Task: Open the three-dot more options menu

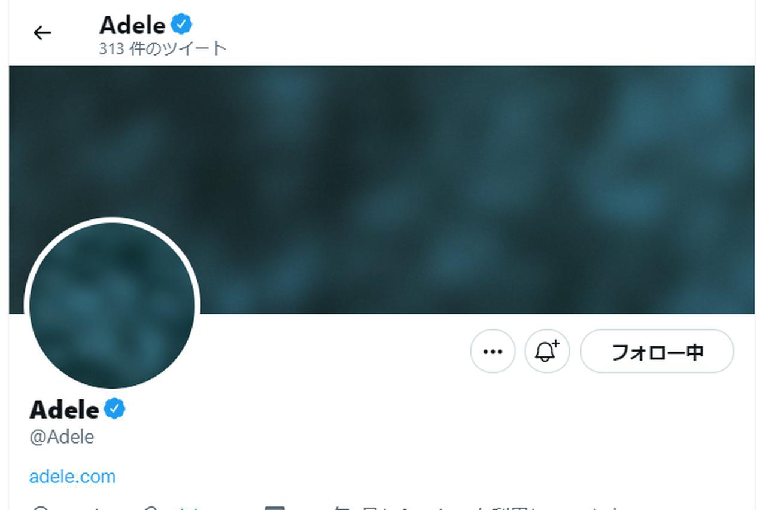Action: 493,352
